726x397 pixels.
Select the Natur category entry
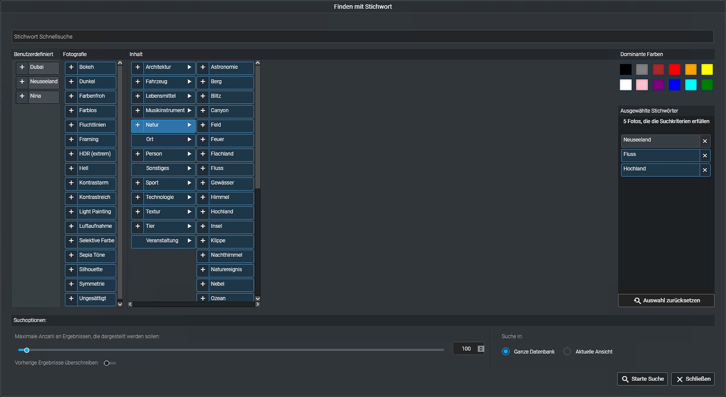pyautogui.click(x=163, y=125)
